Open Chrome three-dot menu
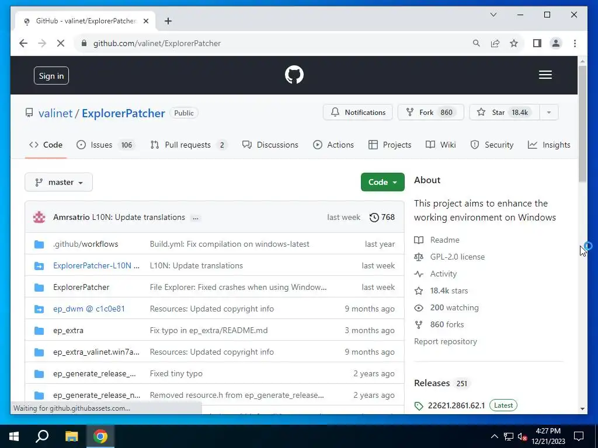Screen dimensions: 598x448 click(575, 43)
